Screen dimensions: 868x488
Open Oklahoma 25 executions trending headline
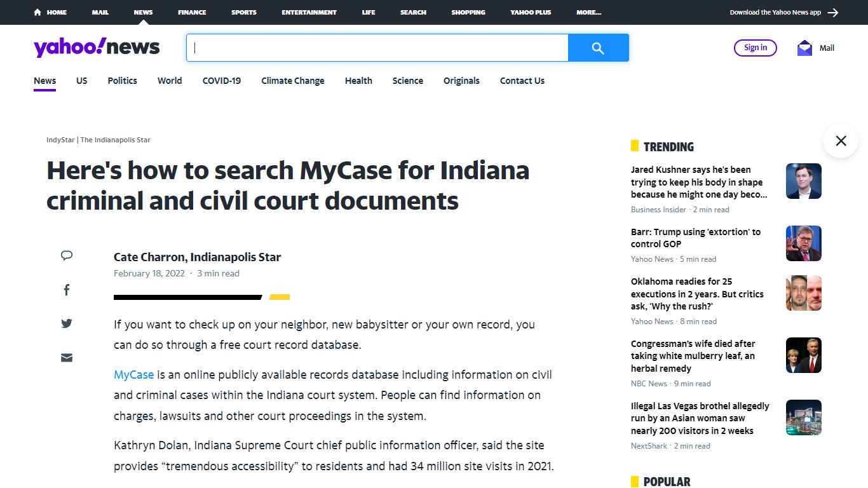point(697,294)
